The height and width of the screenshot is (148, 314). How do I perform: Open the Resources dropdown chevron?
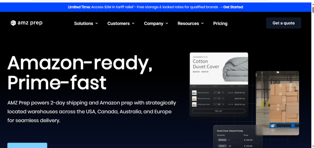pos(202,24)
